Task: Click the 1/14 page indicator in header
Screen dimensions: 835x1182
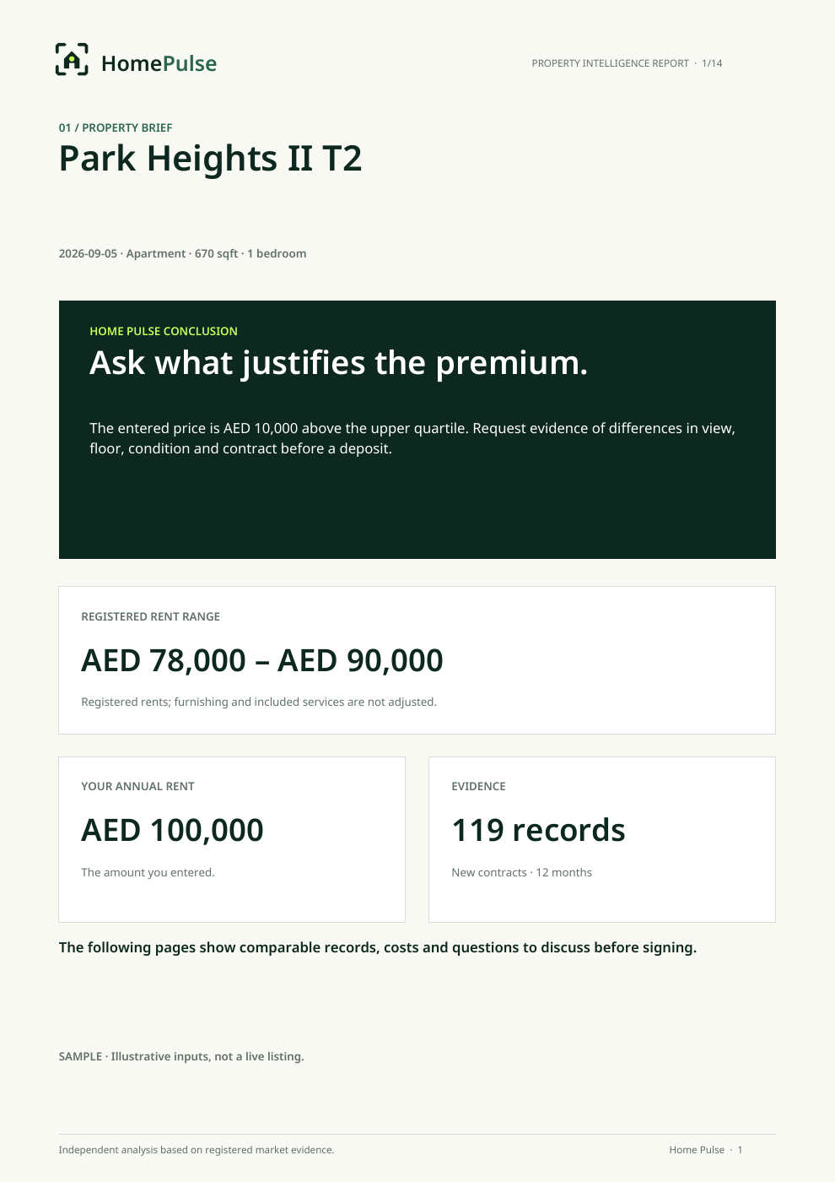Action: click(x=712, y=63)
